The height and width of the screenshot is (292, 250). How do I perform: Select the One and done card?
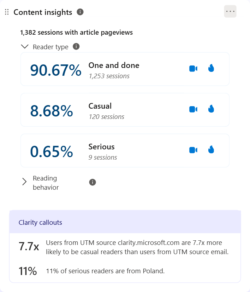[125, 69]
